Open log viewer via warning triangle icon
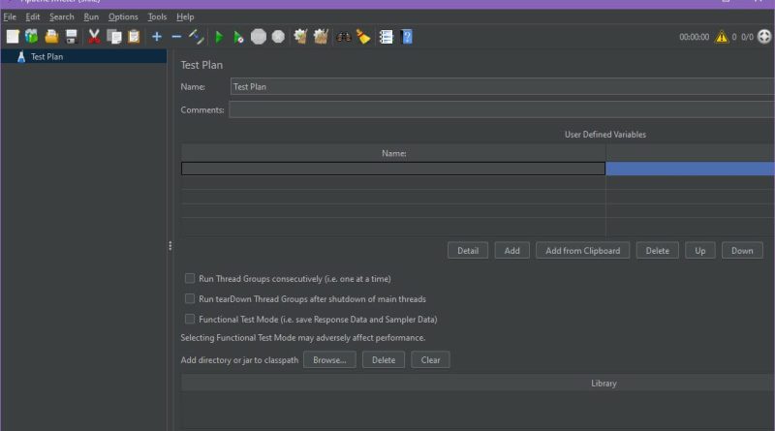Screen dimensions: 775x431 tap(722, 37)
